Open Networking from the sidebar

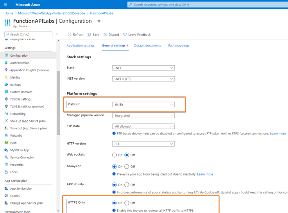click(18, 114)
